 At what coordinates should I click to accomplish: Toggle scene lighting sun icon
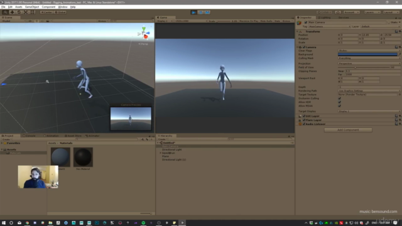[37, 21]
